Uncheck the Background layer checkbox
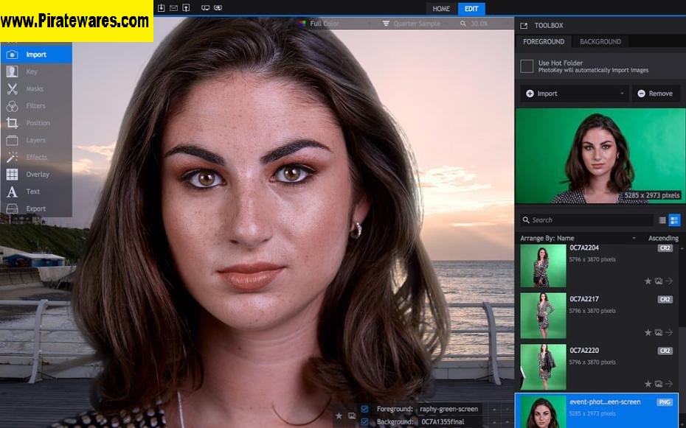This screenshot has width=686, height=428. tap(364, 422)
